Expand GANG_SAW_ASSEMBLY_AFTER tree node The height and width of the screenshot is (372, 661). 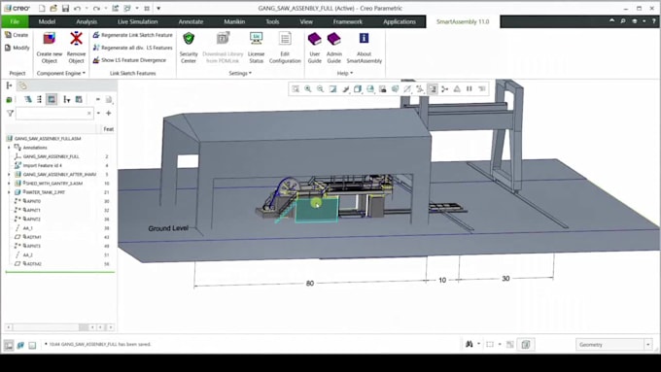click(x=9, y=174)
